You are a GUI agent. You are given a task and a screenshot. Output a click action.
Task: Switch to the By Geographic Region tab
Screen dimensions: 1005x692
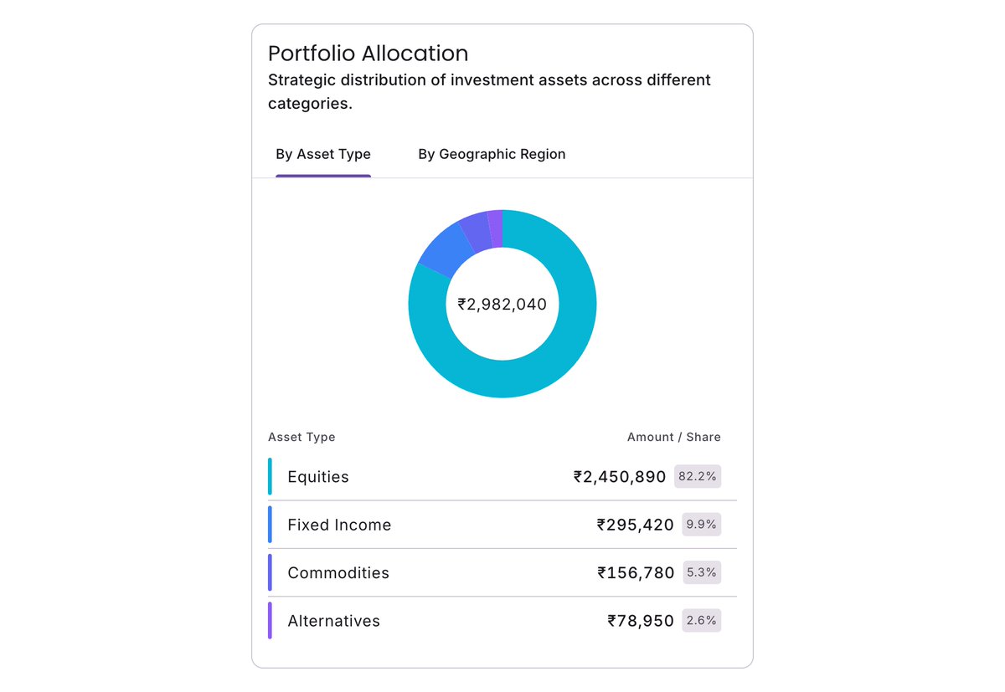(x=492, y=154)
